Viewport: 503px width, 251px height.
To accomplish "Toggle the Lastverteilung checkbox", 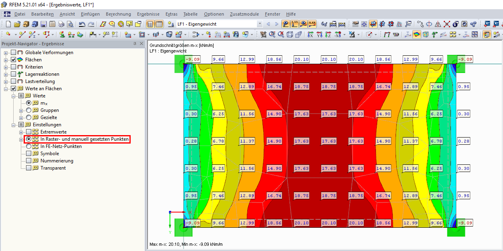I will click(x=14, y=81).
